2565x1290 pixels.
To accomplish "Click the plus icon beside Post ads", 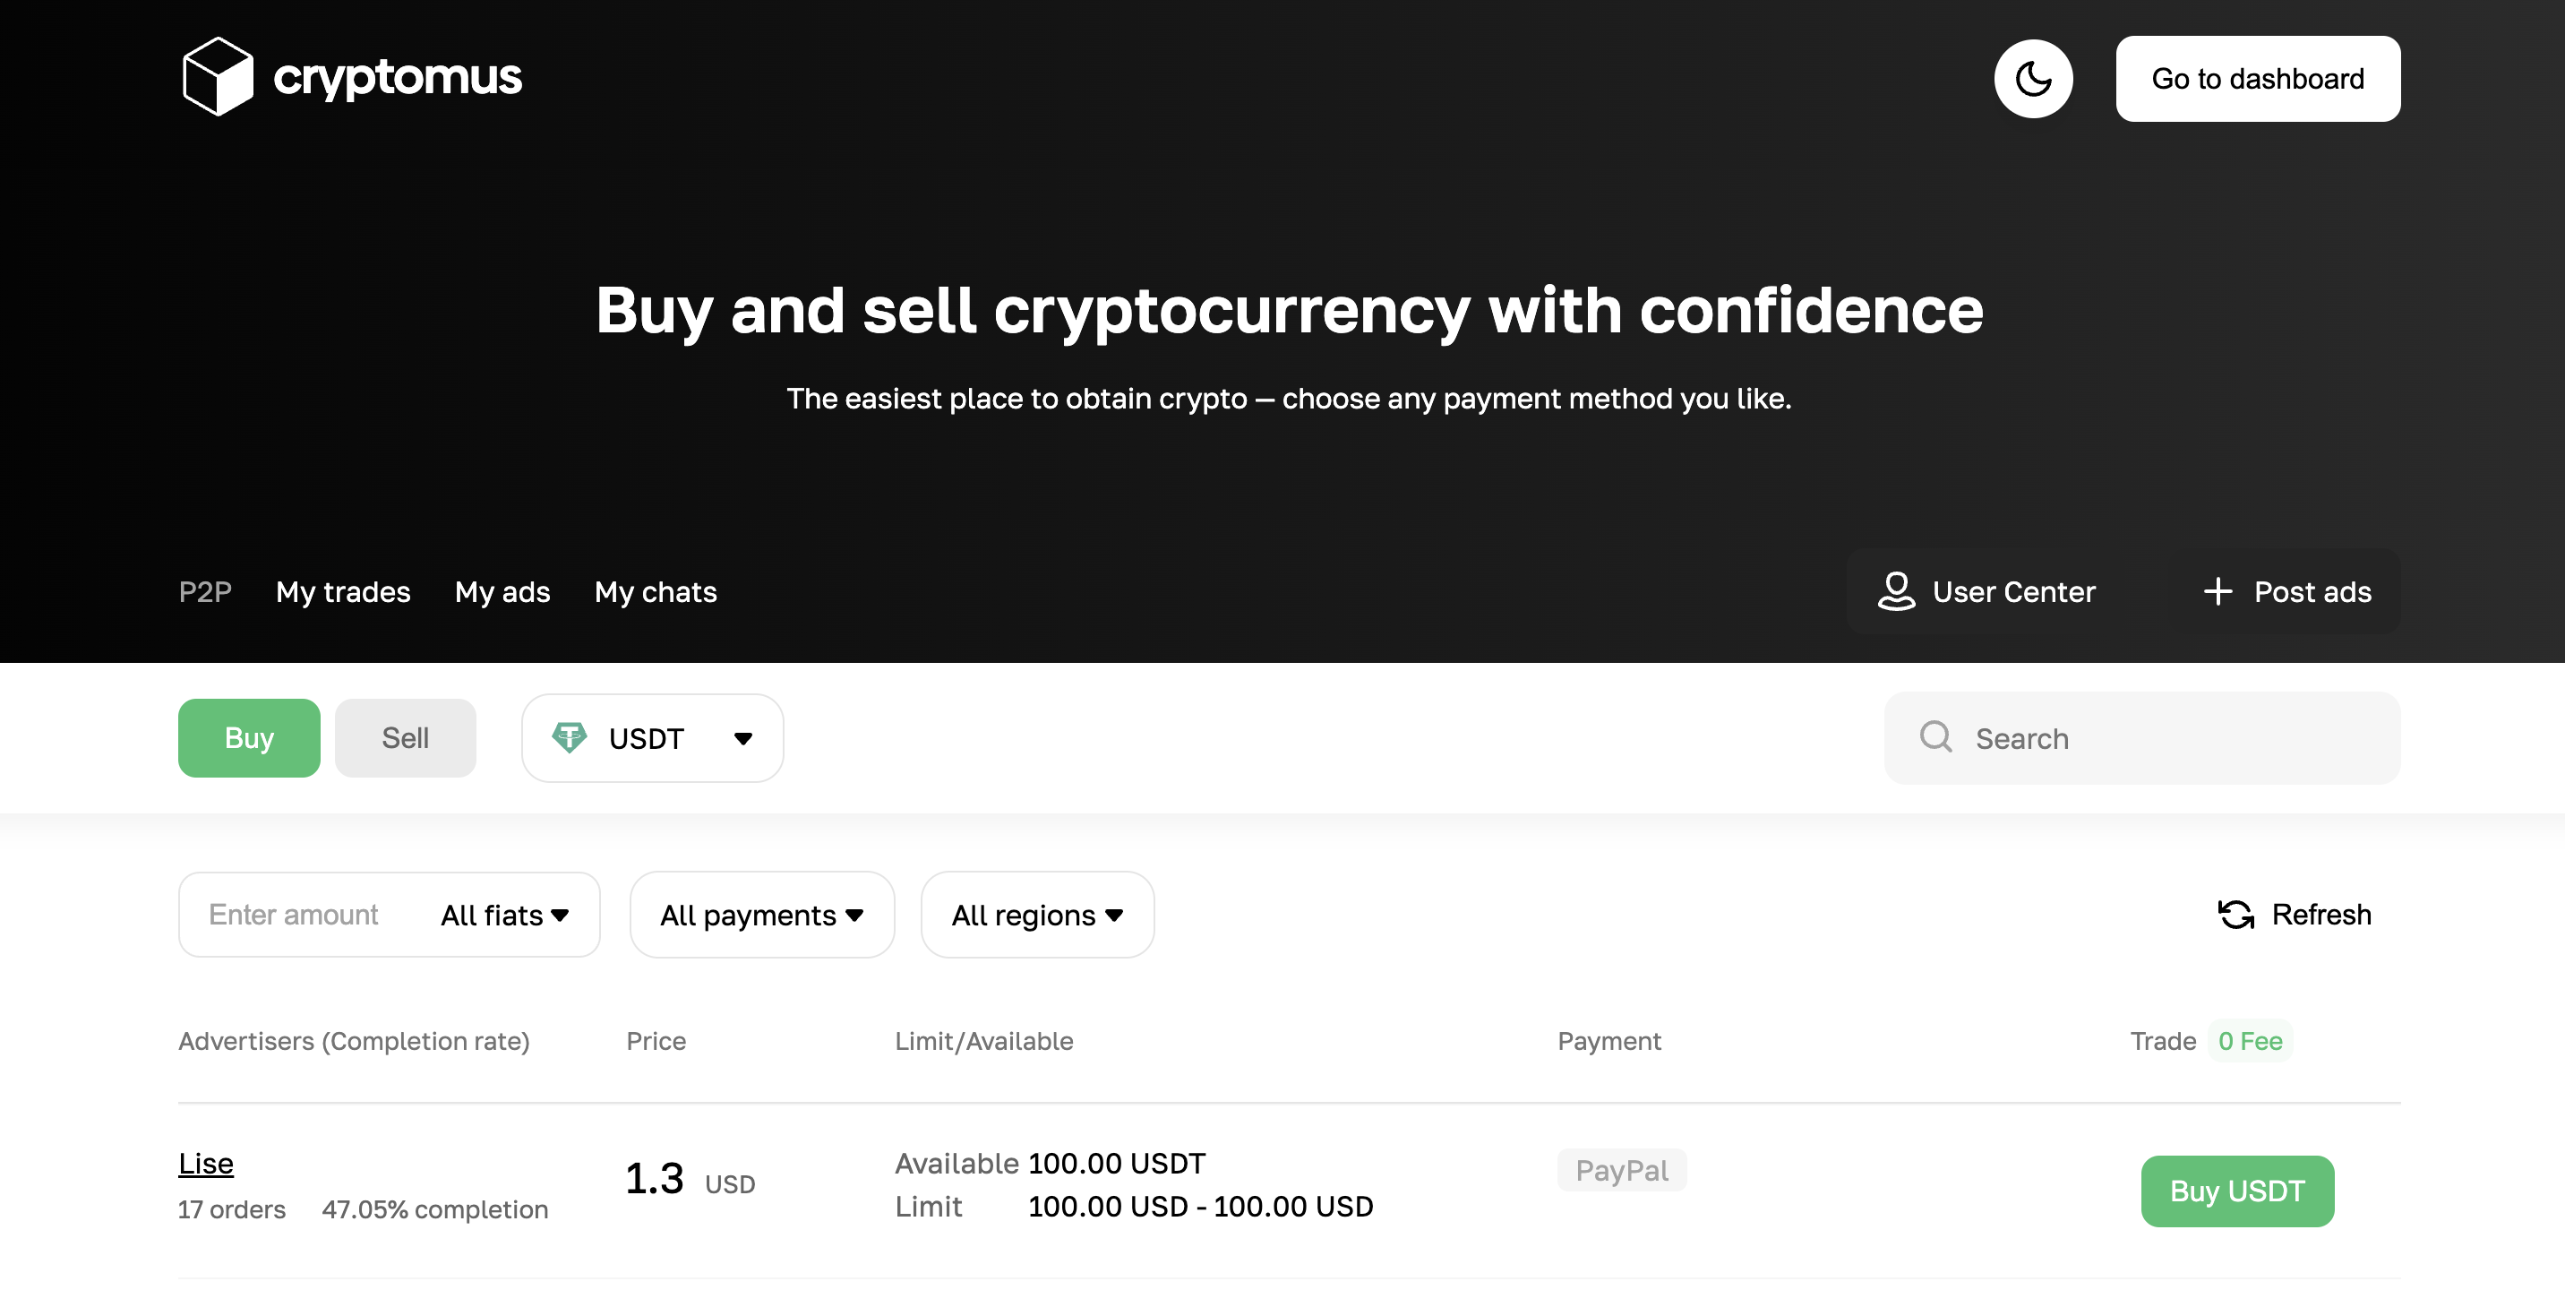I will 2218,592.
